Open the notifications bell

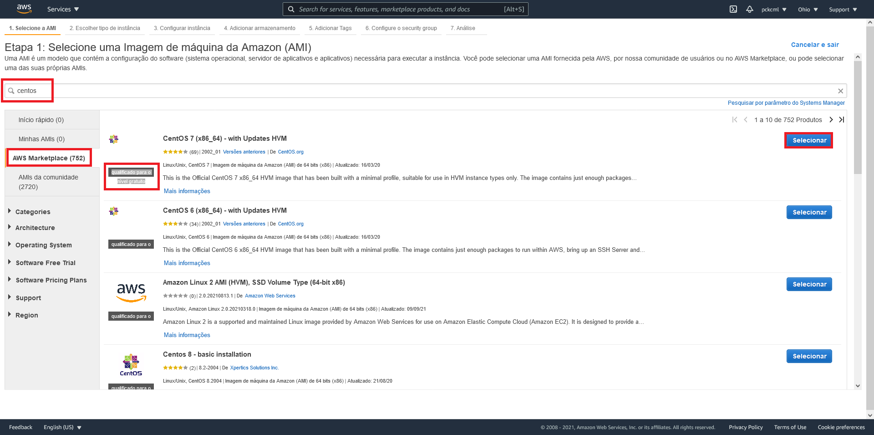click(750, 9)
